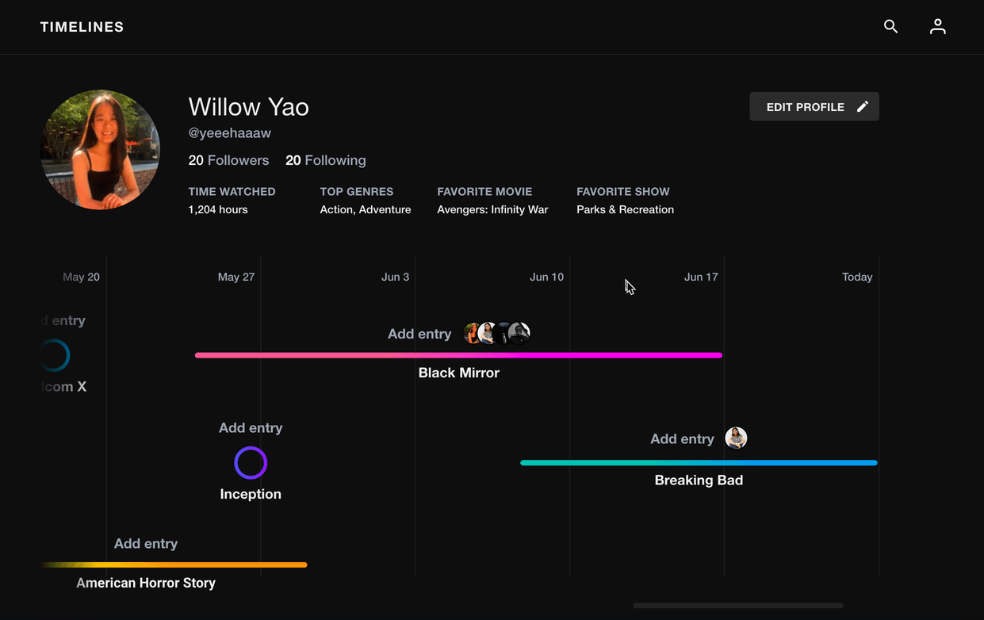
Task: Open the Breaking Bad title
Action: click(x=699, y=480)
